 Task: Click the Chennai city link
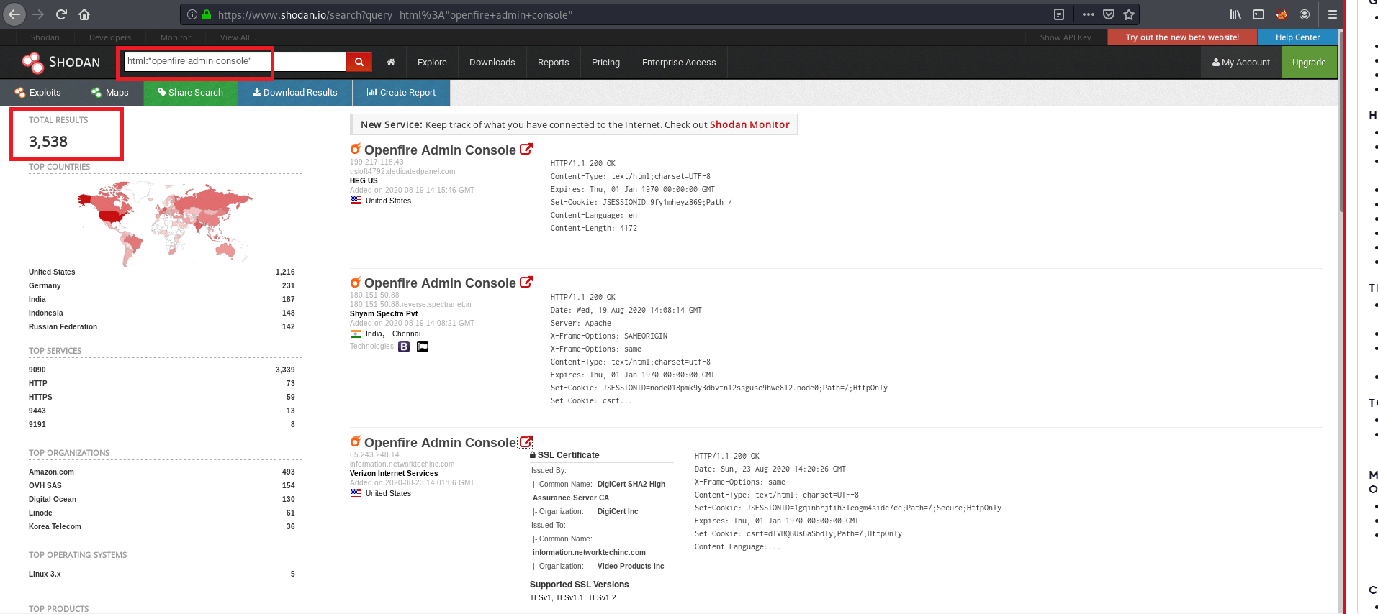[406, 334]
